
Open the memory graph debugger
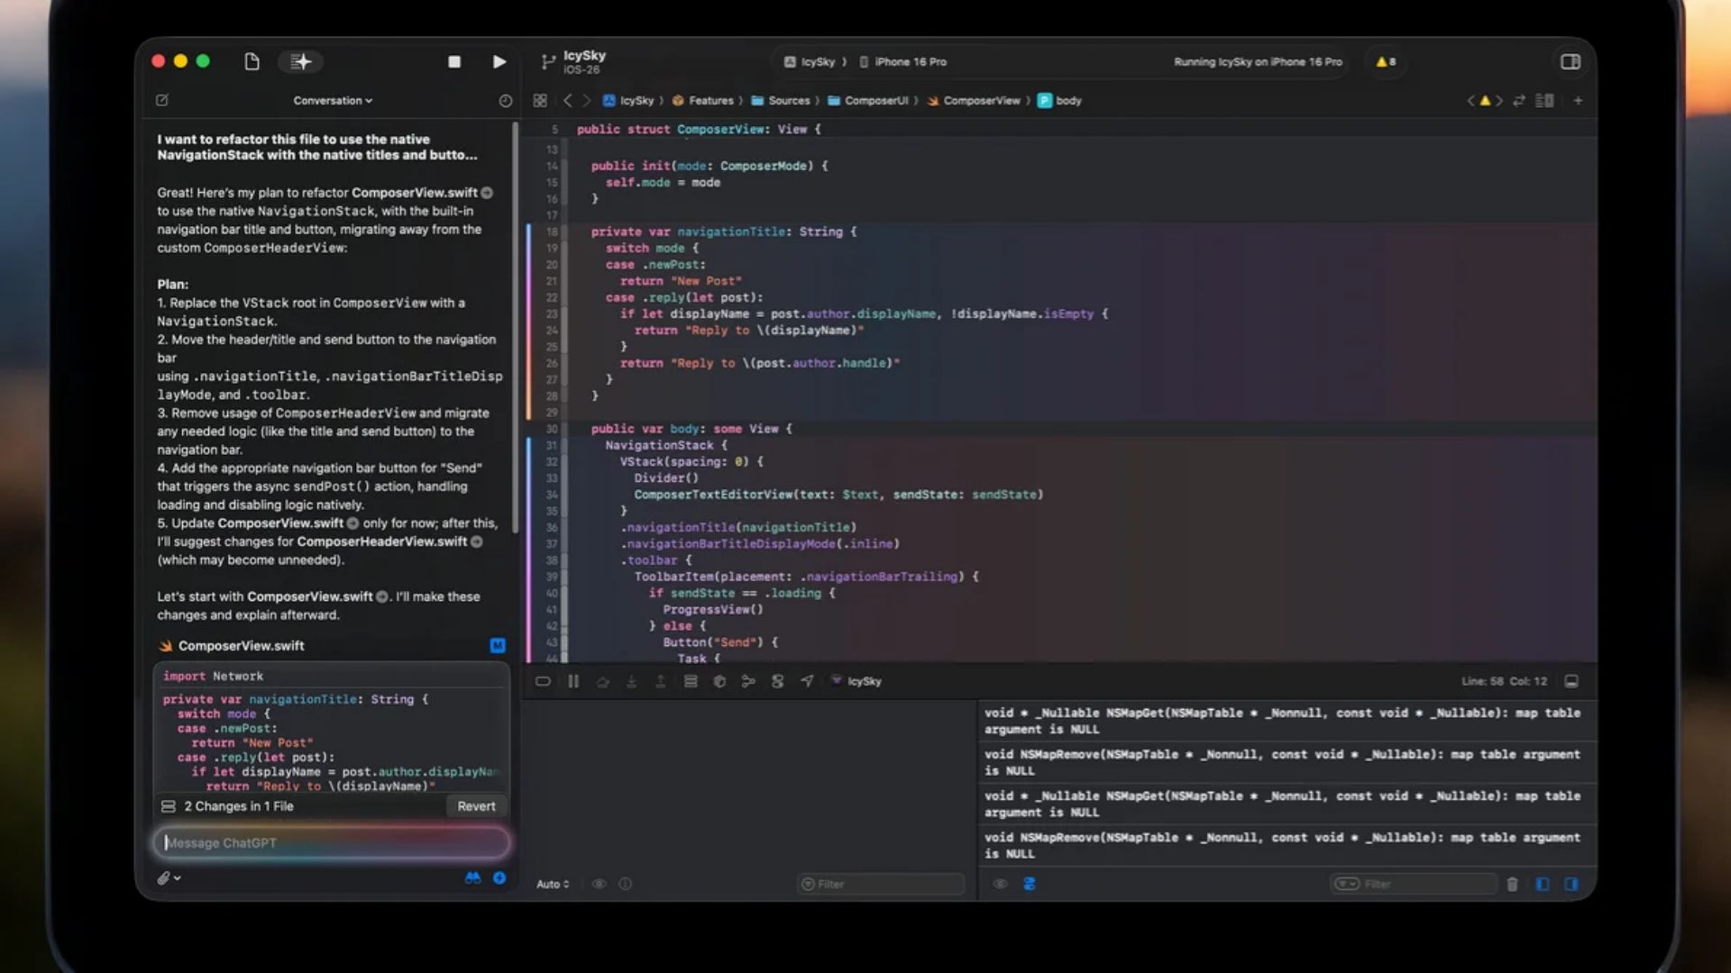748,682
